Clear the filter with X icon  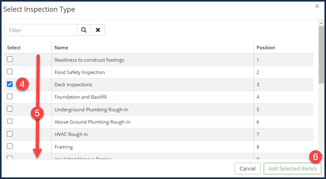pyautogui.click(x=98, y=30)
